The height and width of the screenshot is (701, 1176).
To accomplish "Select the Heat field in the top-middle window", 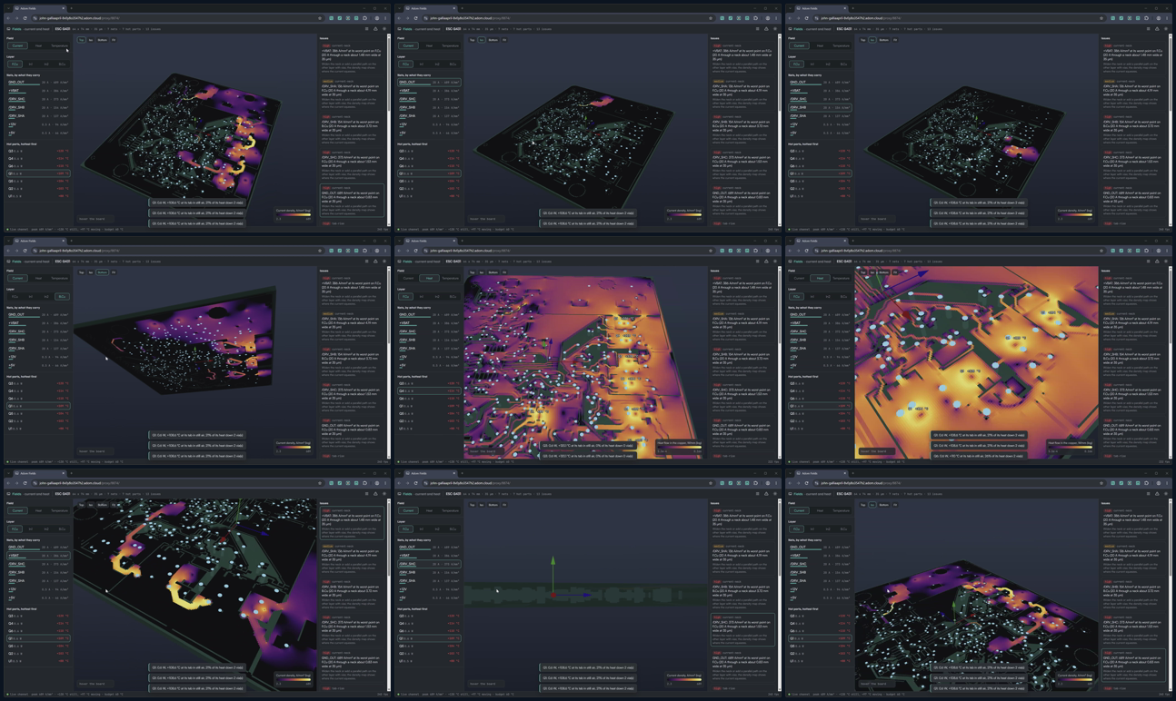I will pyautogui.click(x=430, y=45).
